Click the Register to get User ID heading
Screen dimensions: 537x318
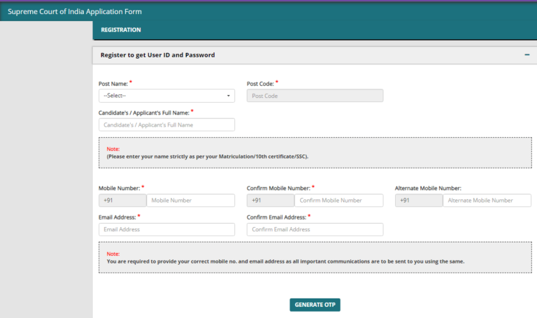pyautogui.click(x=157, y=55)
